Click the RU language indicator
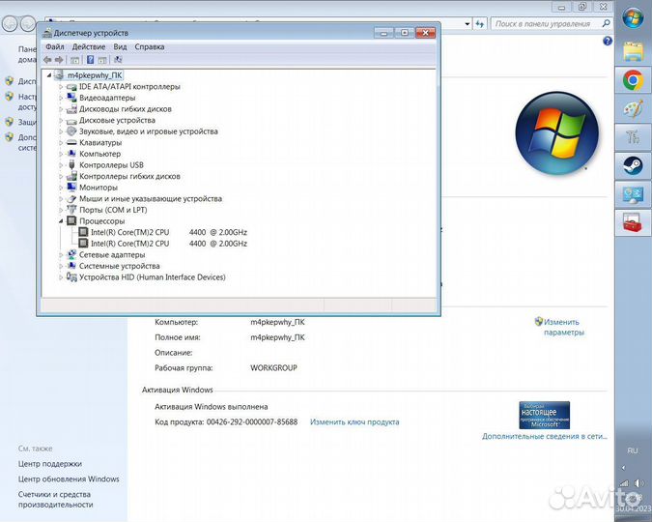 (x=633, y=450)
